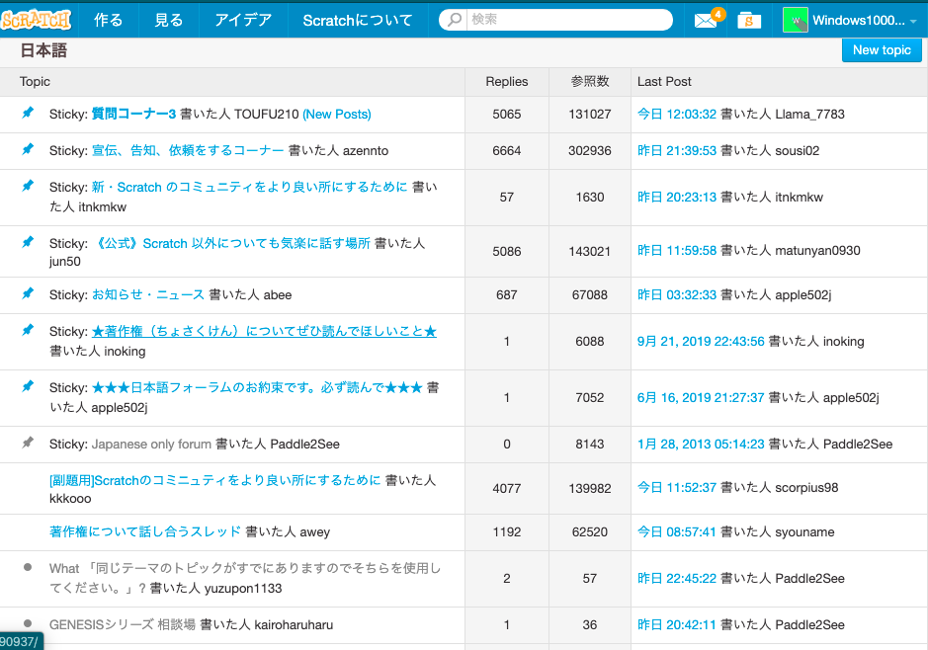Open last post 昨日 22:45:22

pos(676,579)
